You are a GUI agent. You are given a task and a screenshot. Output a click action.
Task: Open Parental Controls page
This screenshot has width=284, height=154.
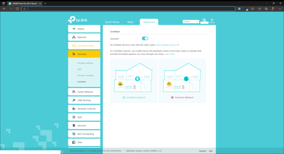[84, 108]
